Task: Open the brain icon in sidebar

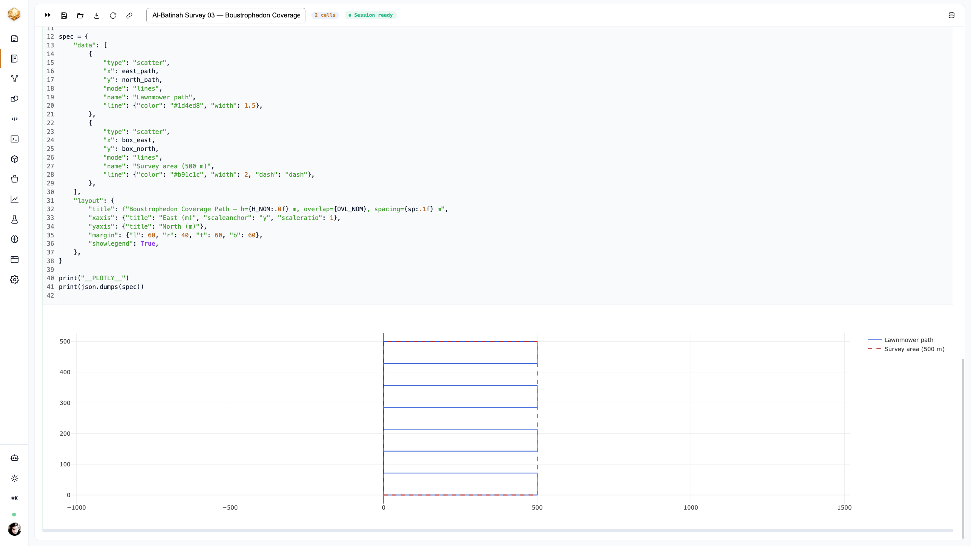Action: coord(14,239)
